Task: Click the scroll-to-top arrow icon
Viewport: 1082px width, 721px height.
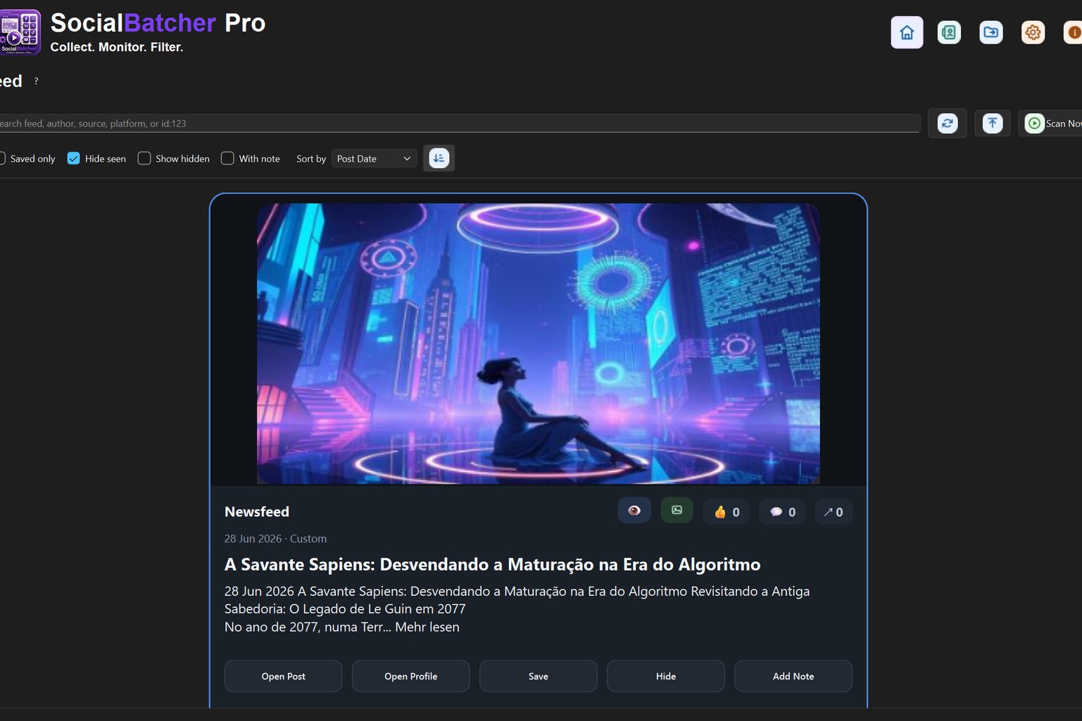Action: click(992, 123)
